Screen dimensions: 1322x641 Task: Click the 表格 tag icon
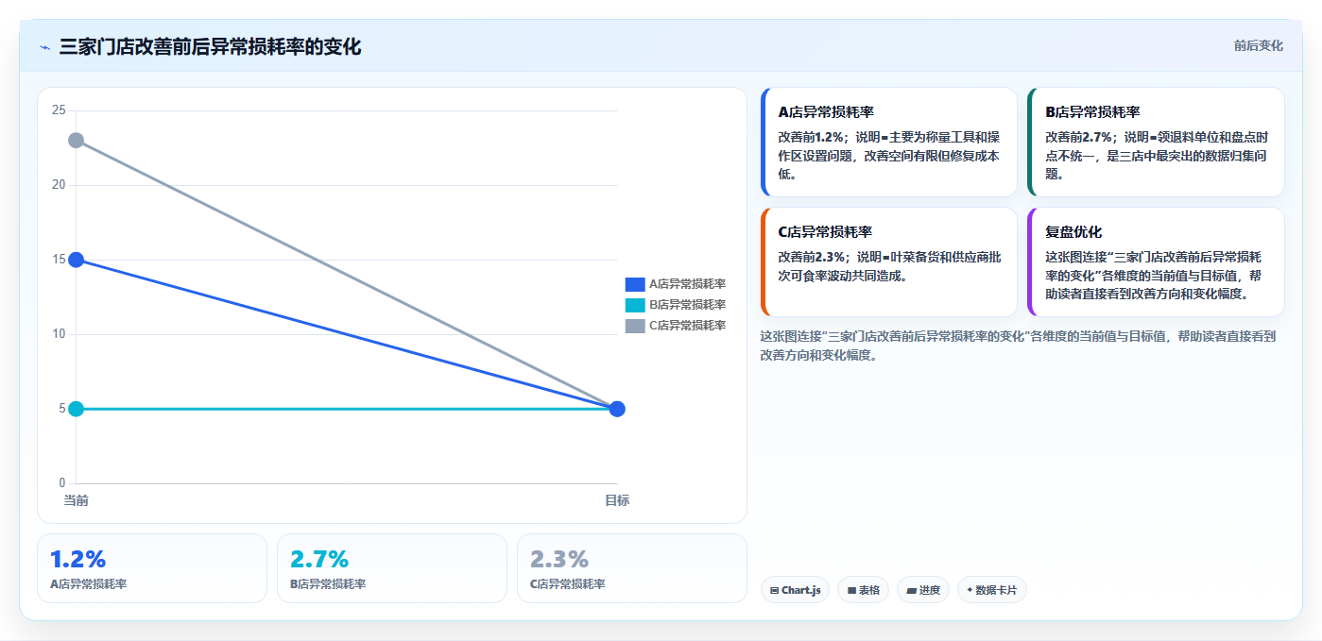[851, 591]
